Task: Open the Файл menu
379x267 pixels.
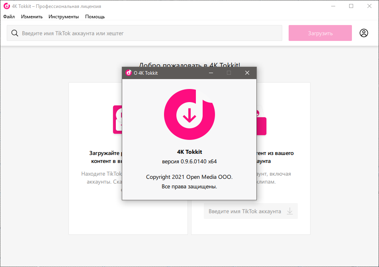Action: [x=9, y=17]
